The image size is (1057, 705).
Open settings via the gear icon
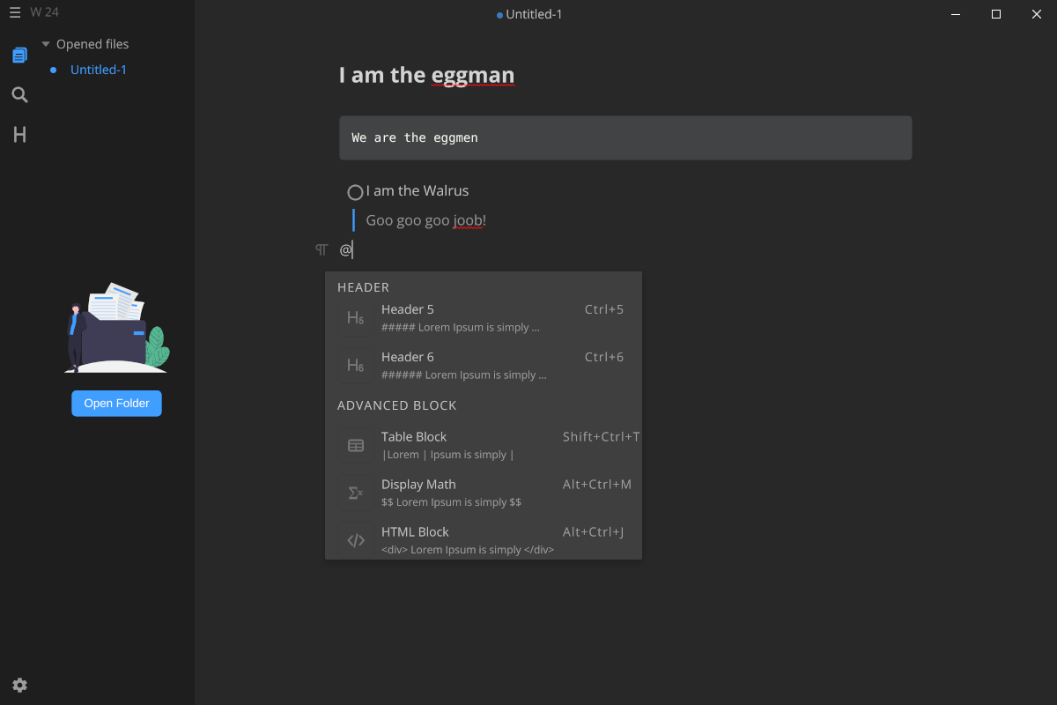coord(19,685)
